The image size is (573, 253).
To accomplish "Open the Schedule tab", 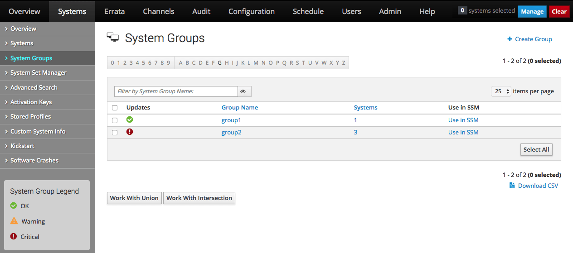I will [x=308, y=11].
